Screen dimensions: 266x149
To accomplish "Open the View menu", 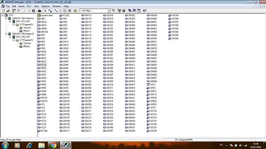I will (x=36, y=6).
